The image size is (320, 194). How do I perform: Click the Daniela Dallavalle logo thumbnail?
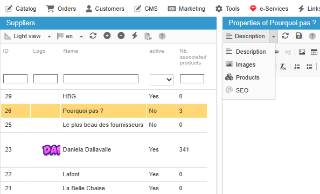(x=51, y=150)
